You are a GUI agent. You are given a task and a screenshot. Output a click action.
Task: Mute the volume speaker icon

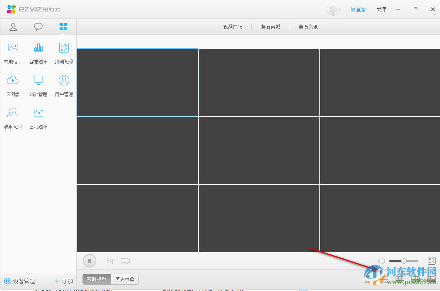point(381,261)
